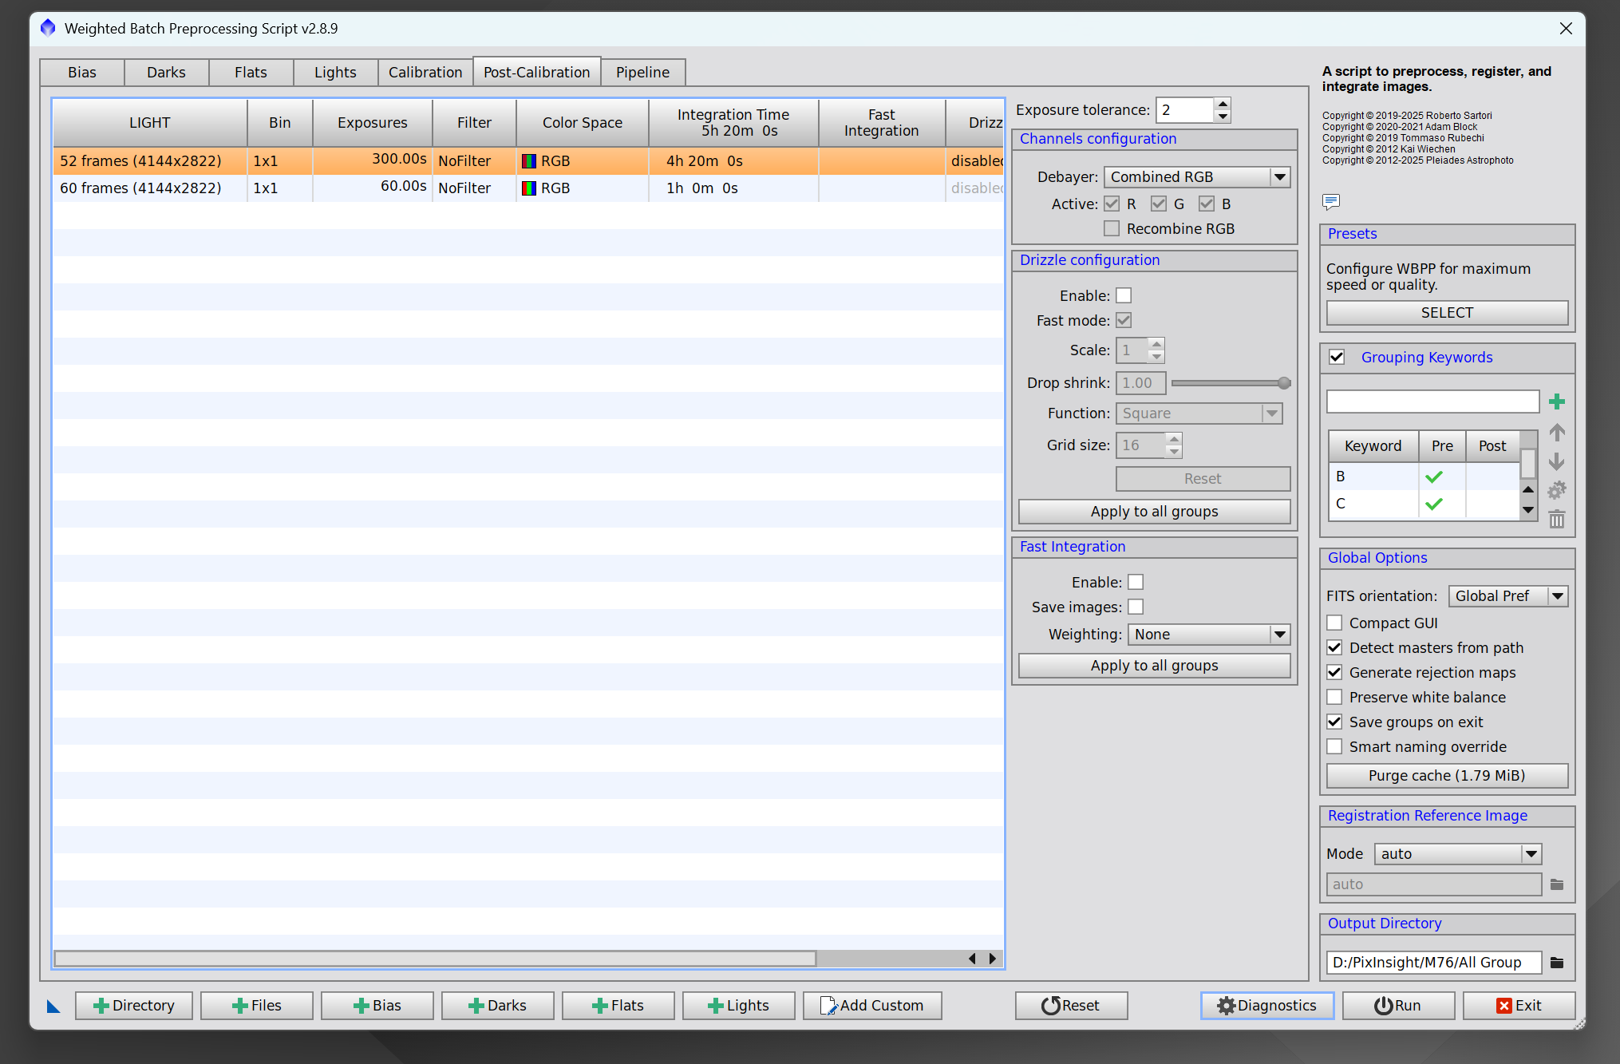Screen dimensions: 1620x1064
Task: Check Recombine RGB option
Action: pyautogui.click(x=1112, y=228)
